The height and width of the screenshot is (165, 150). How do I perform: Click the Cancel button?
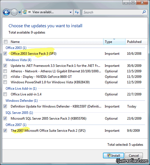[134, 156]
